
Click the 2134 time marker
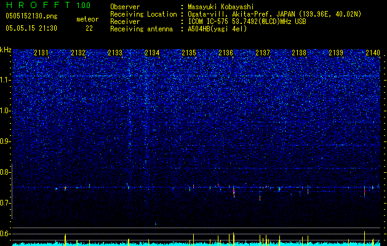pos(152,53)
